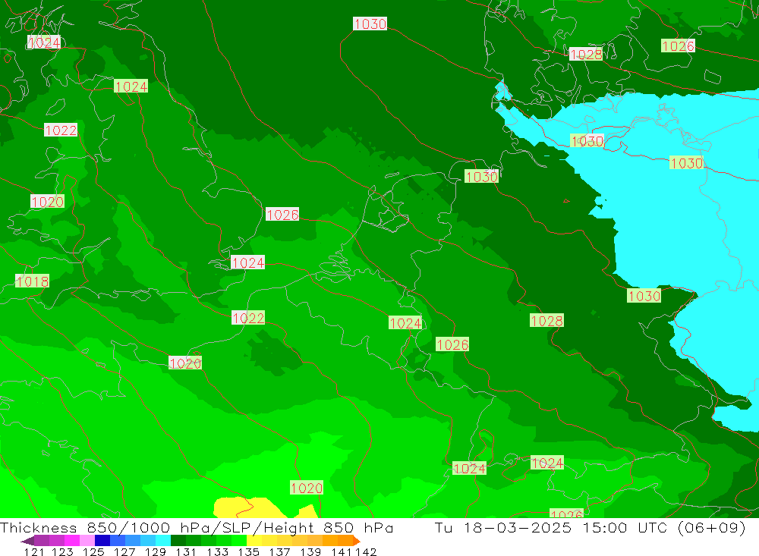Click legend value 141
Viewport: 759px width, 556px height.
(342, 551)
